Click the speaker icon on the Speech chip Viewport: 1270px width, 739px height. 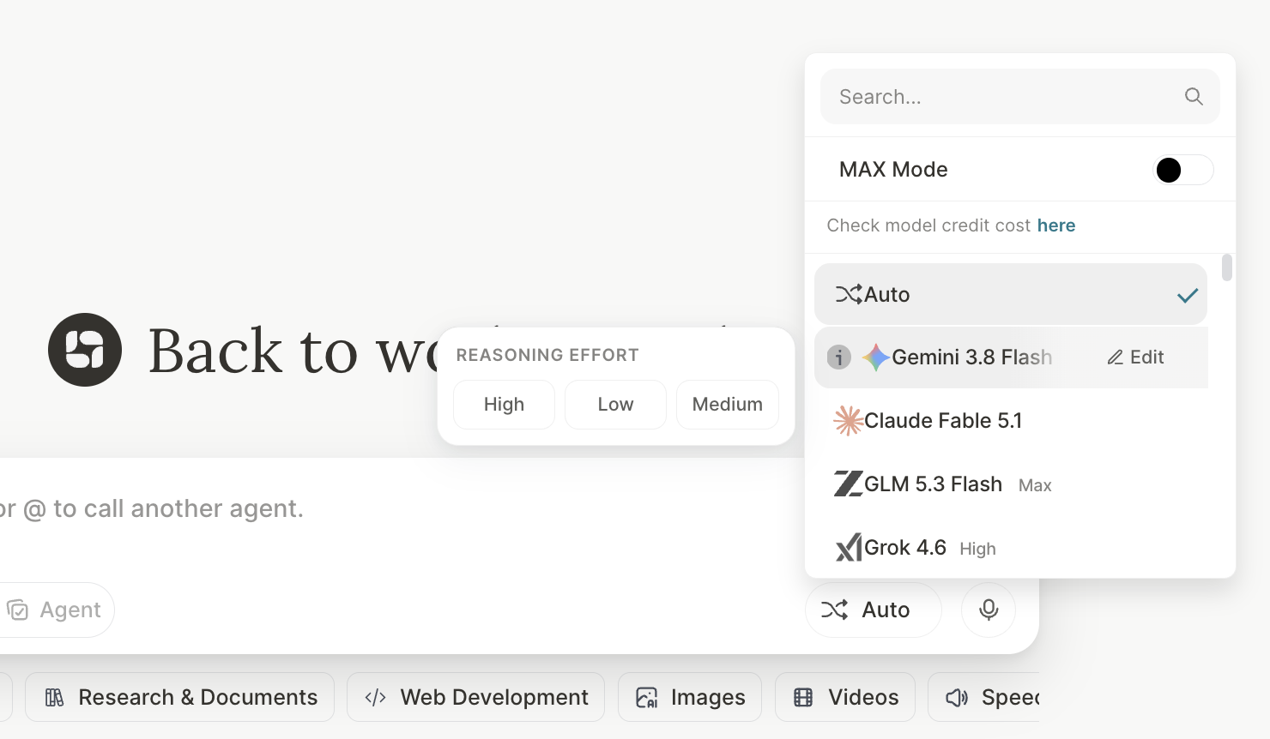click(957, 697)
